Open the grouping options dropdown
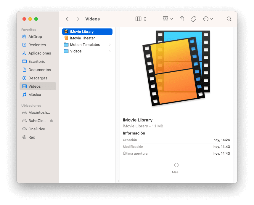 168,18
